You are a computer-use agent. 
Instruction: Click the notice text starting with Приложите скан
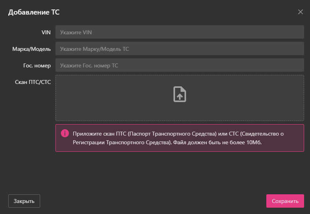pyautogui.click(x=178, y=134)
